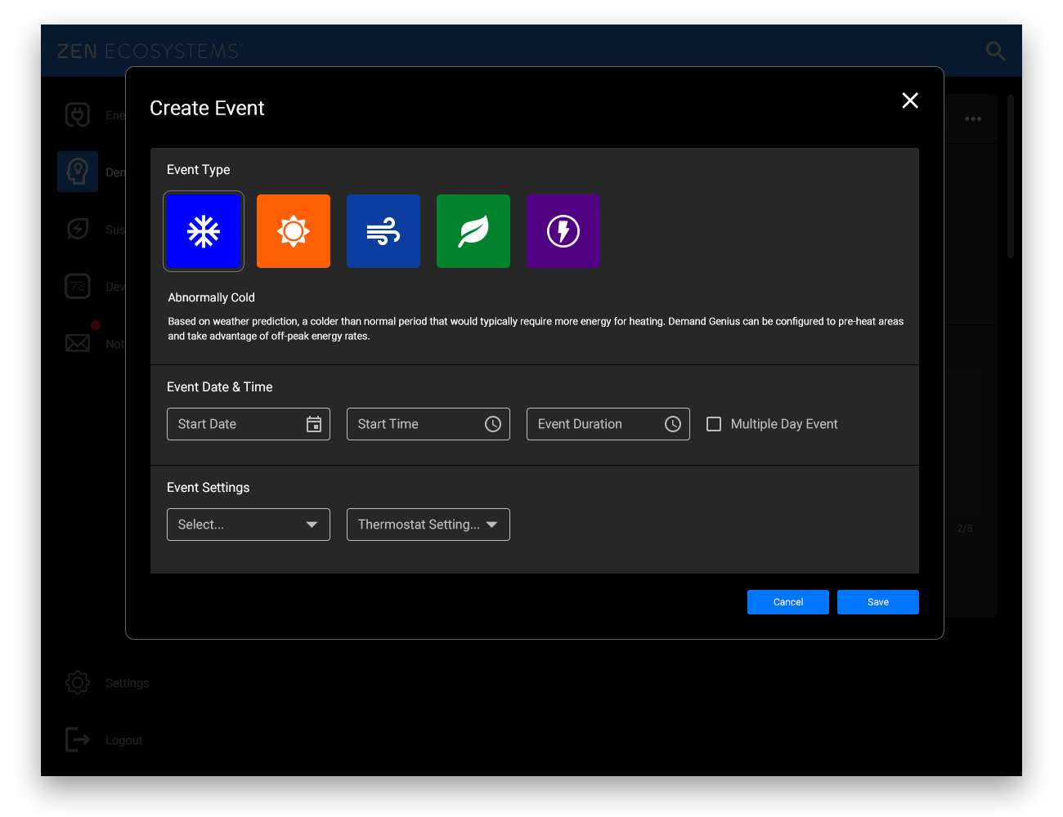Screen dimensions: 1063x817
Task: Open the three-dot more options menu
Action: click(x=973, y=119)
